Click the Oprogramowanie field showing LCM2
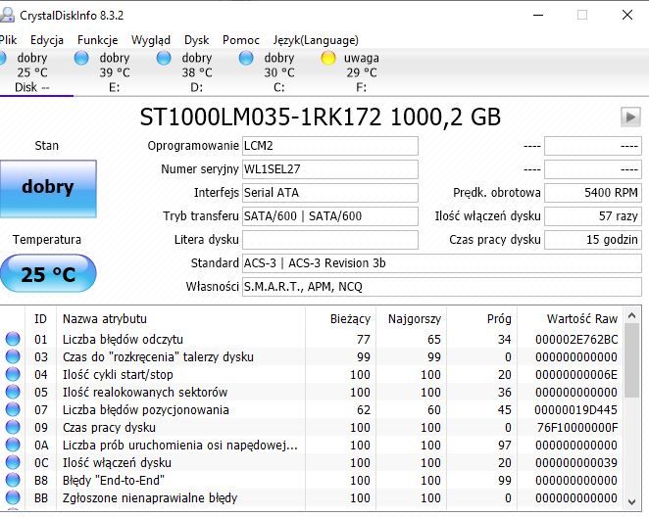Viewport: 649px width, 517px height. point(329,146)
